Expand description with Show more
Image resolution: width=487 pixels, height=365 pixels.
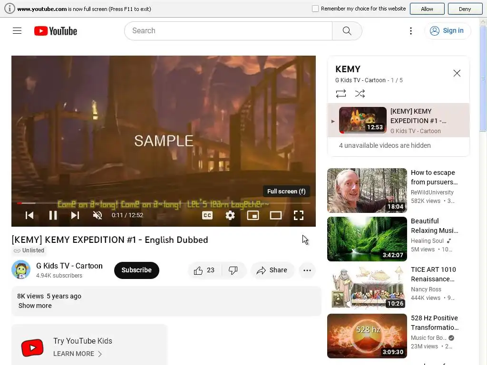tap(35, 306)
